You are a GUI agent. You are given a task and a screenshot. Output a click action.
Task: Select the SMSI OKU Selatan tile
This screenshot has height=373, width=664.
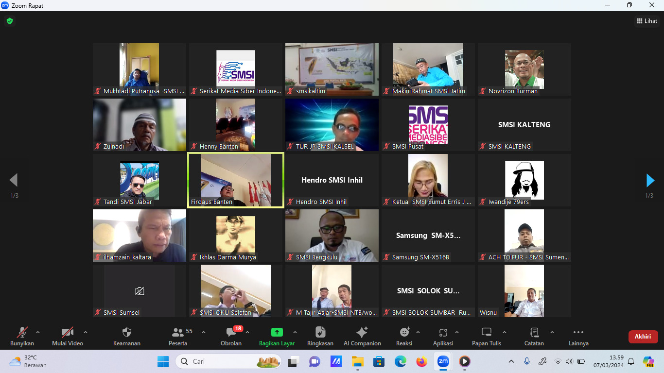236,291
